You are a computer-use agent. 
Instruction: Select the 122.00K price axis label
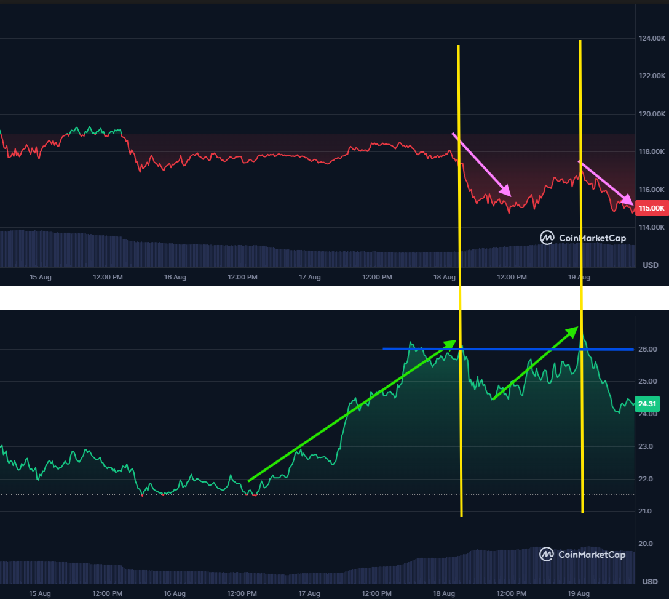pyautogui.click(x=652, y=76)
